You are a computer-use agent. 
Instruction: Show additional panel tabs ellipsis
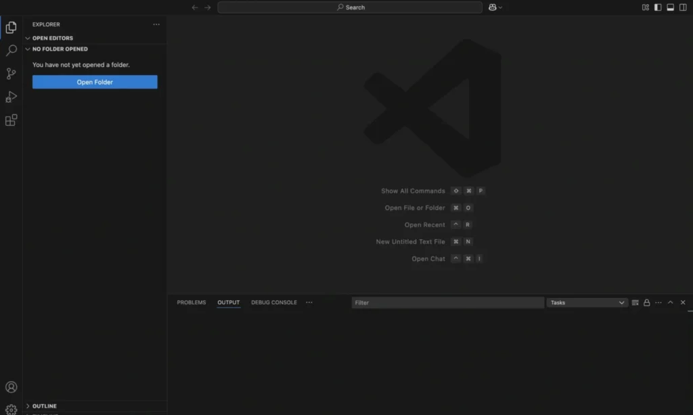coord(309,302)
